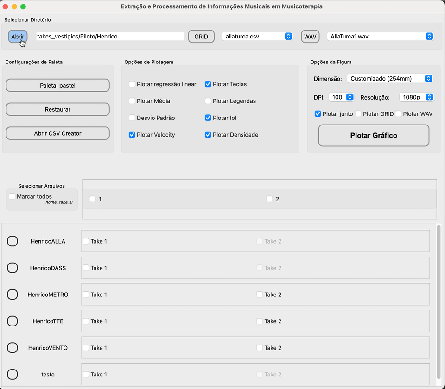445x389 pixels.
Task: Click the directory path input field
Action: pos(110,37)
